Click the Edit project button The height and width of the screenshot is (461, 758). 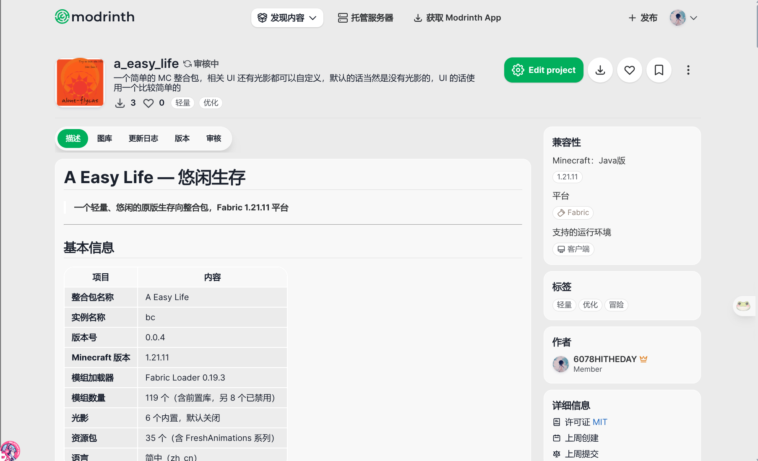click(x=544, y=70)
